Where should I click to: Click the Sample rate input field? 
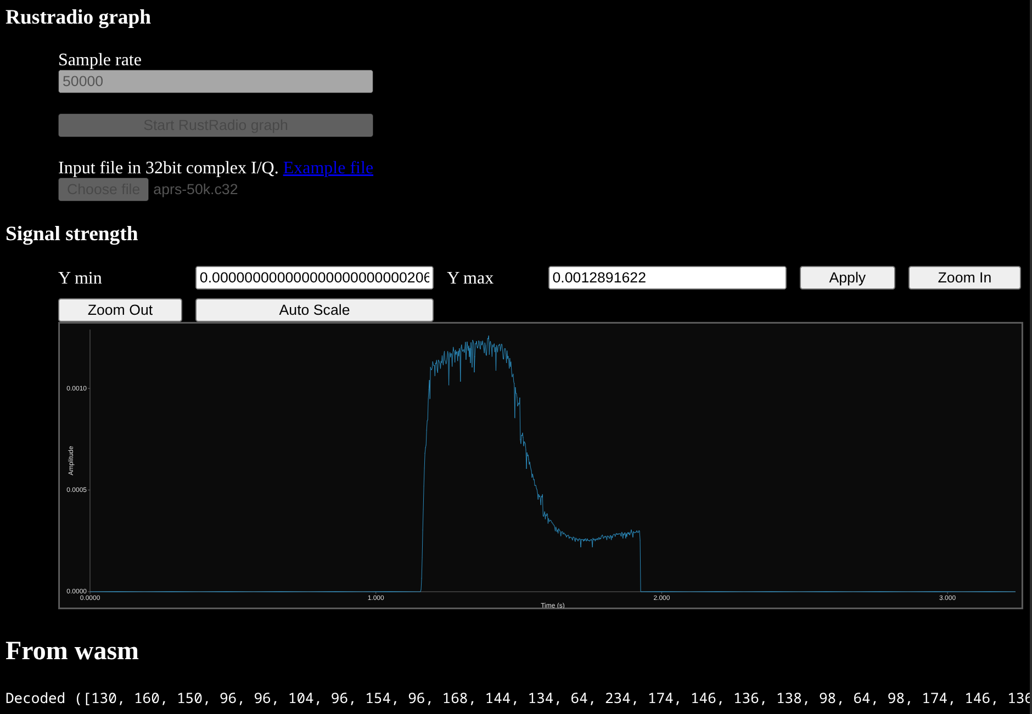pos(215,81)
